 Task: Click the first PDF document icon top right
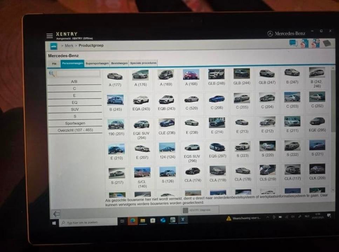[x=304, y=43]
